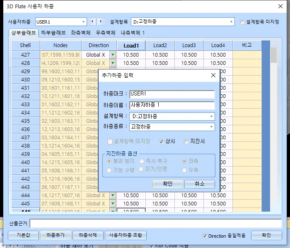290x248 pixels.
Task: Go to the next user load arrow
Action: (101, 21)
